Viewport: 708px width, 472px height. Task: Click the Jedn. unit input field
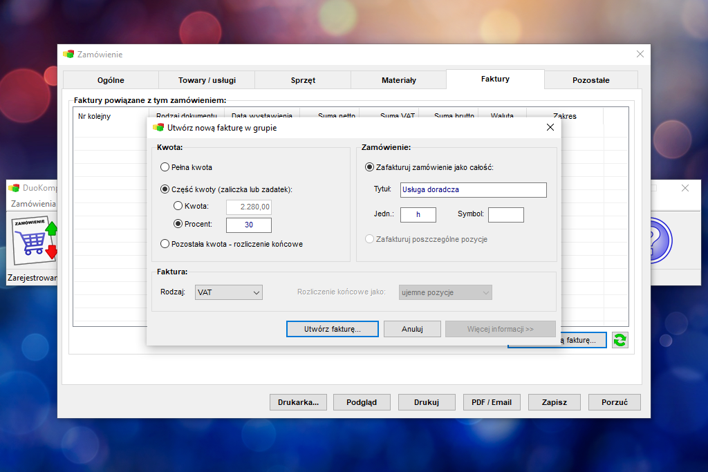click(x=418, y=215)
